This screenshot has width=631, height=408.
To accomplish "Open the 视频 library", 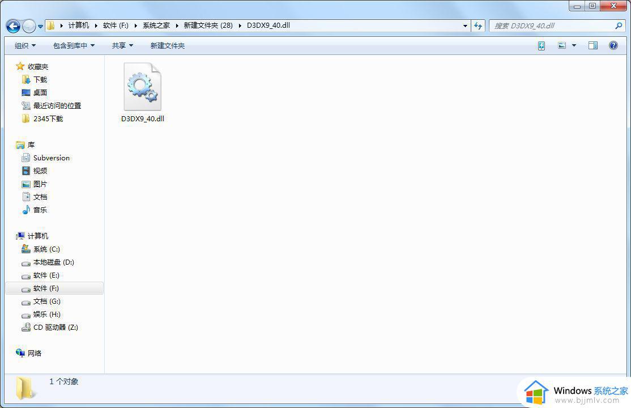I will pos(40,171).
